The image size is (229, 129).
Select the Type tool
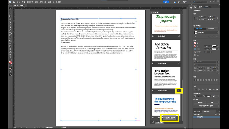[x=10, y=22]
